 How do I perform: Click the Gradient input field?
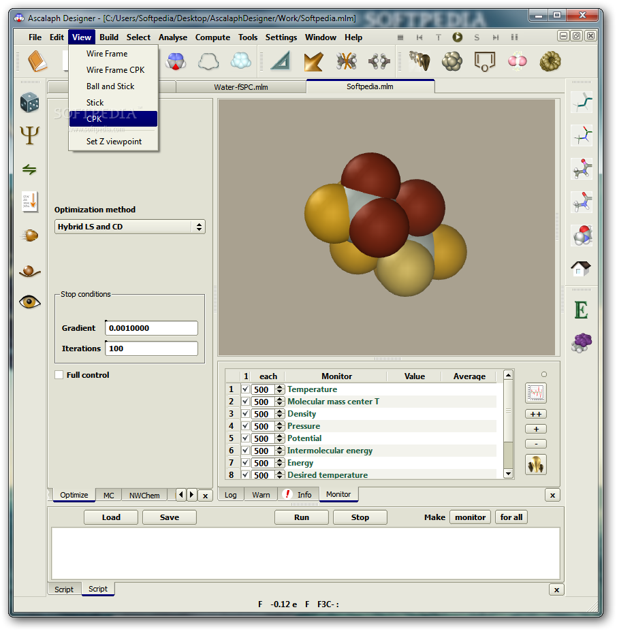click(x=151, y=328)
